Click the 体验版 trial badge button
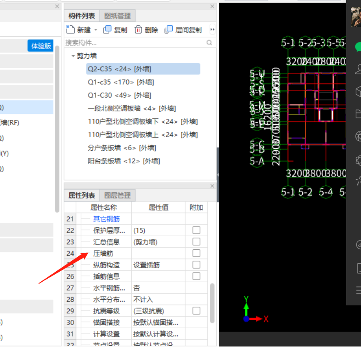The width and height of the screenshot is (361, 347). (x=41, y=46)
